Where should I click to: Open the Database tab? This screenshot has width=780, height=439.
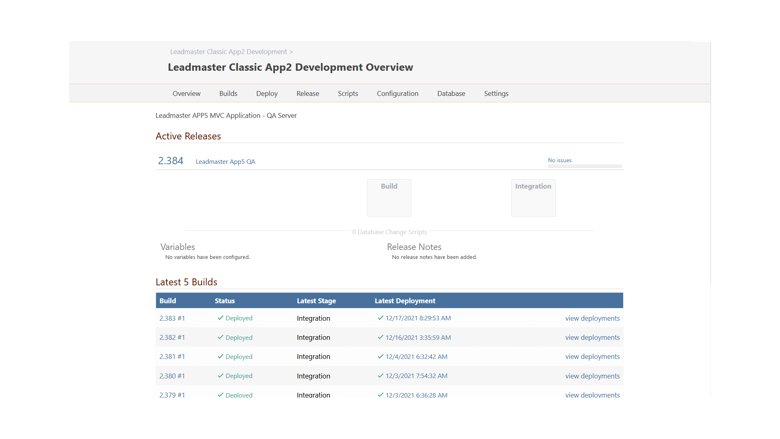coord(451,93)
